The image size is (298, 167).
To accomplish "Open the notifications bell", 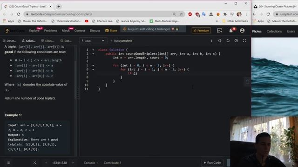I will tap(231, 31).
